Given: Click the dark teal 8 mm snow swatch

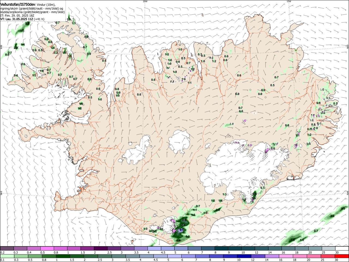Looking at the screenshot, I should [221, 248].
